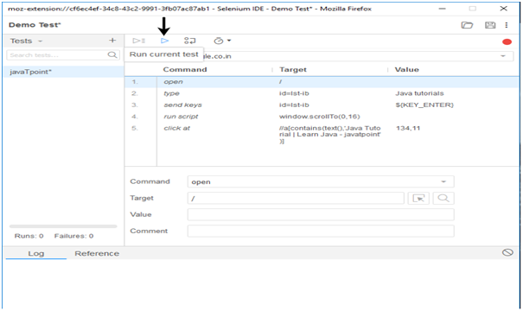523x311 pixels.
Task: Start recording with the red button
Action: pos(507,41)
